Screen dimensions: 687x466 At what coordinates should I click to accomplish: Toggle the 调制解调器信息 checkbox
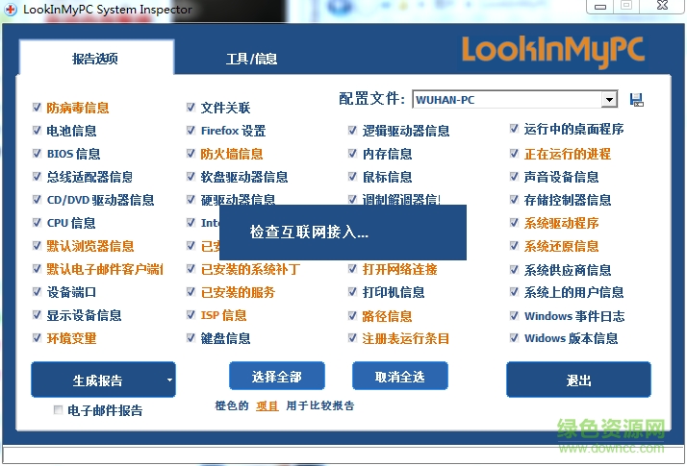[x=352, y=200]
